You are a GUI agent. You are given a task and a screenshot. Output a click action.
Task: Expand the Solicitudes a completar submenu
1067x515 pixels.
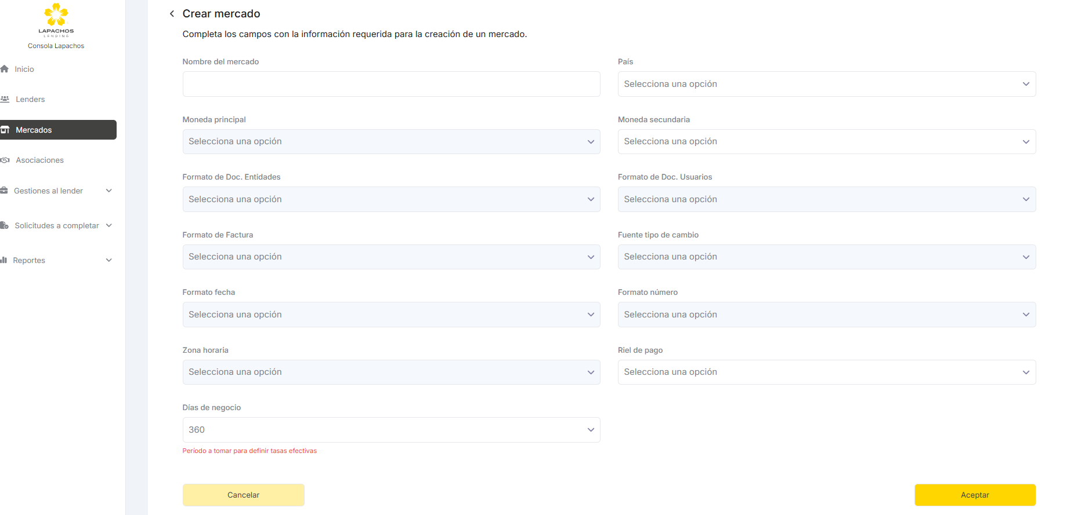(x=108, y=225)
